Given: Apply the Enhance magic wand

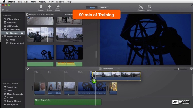Looking at the screenshot, I should (141, 7).
